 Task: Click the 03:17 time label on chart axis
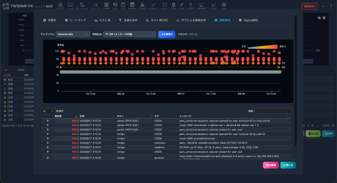click(x=181, y=94)
